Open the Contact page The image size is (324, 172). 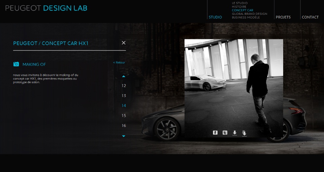click(310, 17)
